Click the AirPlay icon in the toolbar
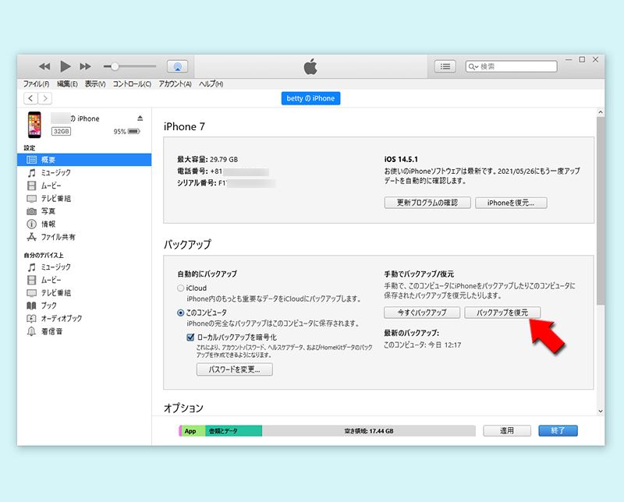Image resolution: width=624 pixels, height=502 pixels. click(179, 66)
